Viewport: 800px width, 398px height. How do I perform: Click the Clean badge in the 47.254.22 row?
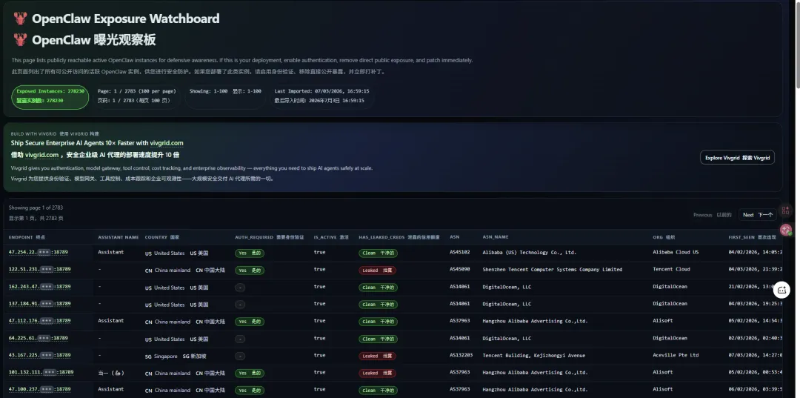tap(378, 253)
